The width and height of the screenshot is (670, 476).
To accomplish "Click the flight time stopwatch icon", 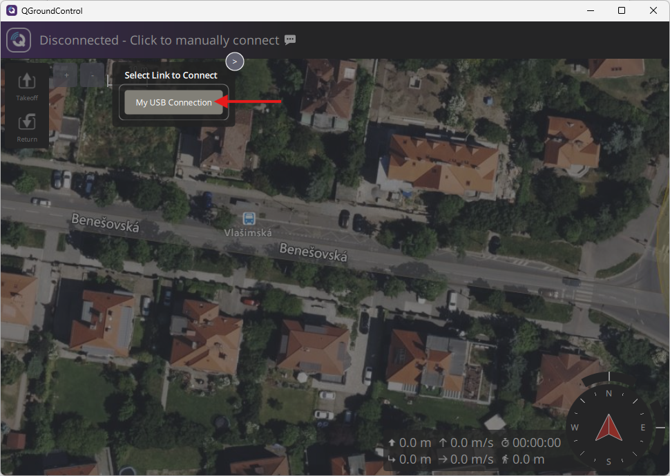I will click(506, 443).
